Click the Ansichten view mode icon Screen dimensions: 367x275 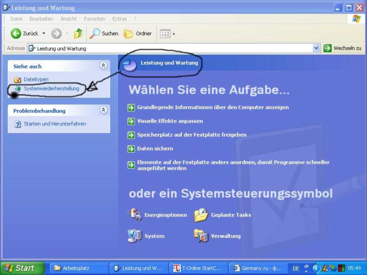tap(165, 34)
